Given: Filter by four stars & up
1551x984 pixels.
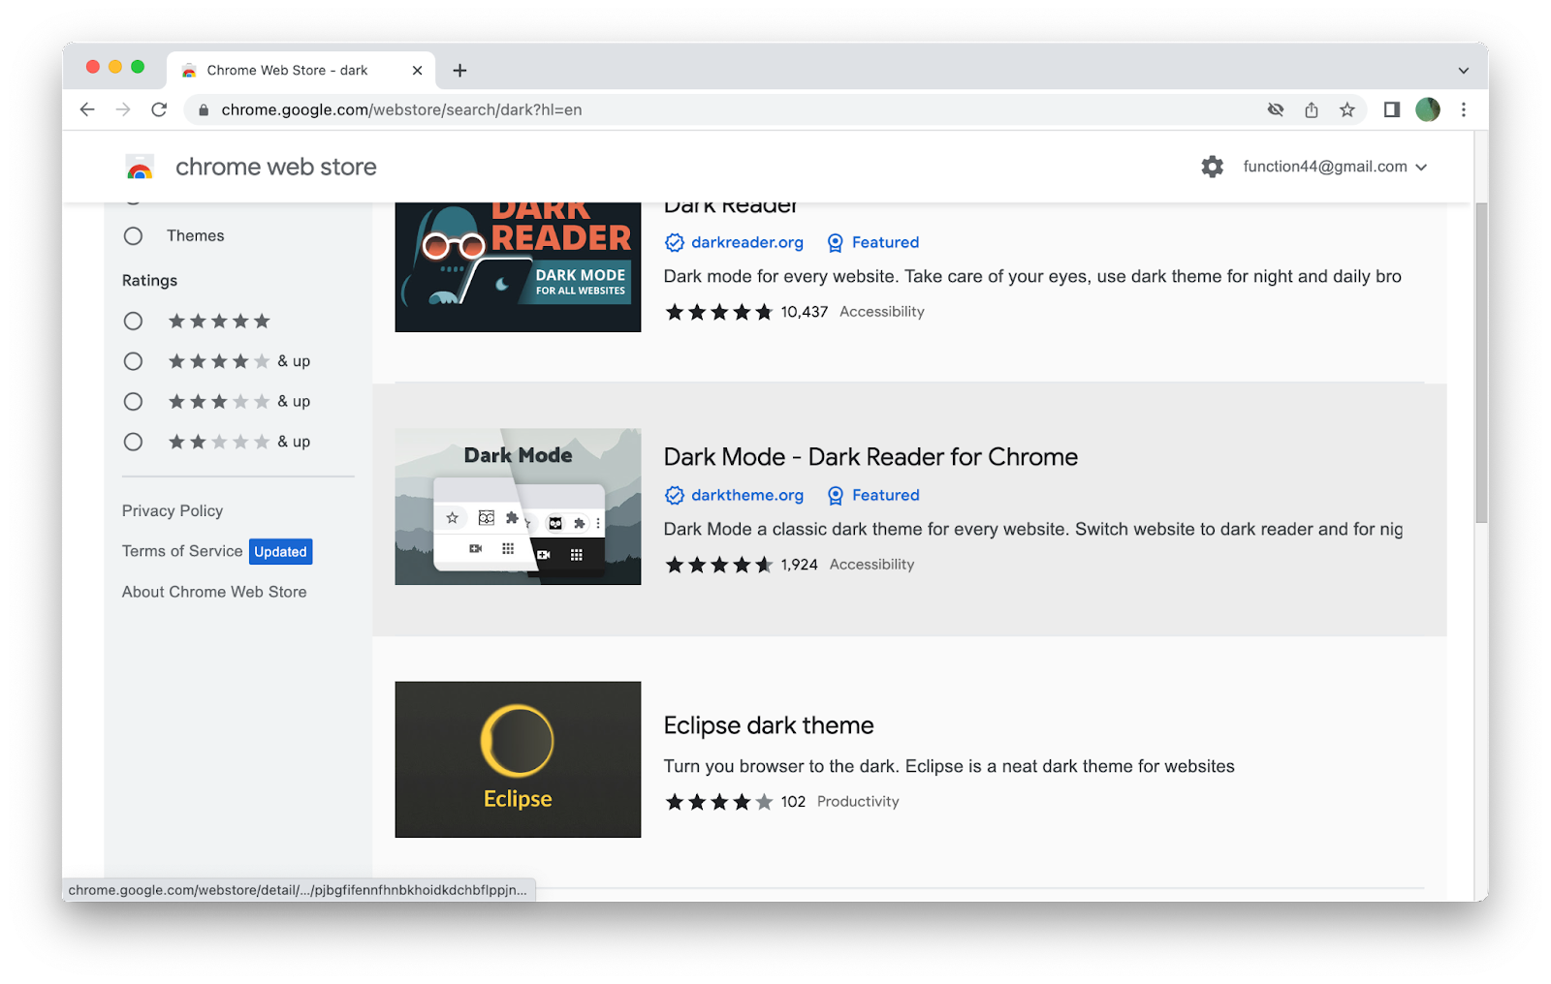Looking at the screenshot, I should (133, 361).
